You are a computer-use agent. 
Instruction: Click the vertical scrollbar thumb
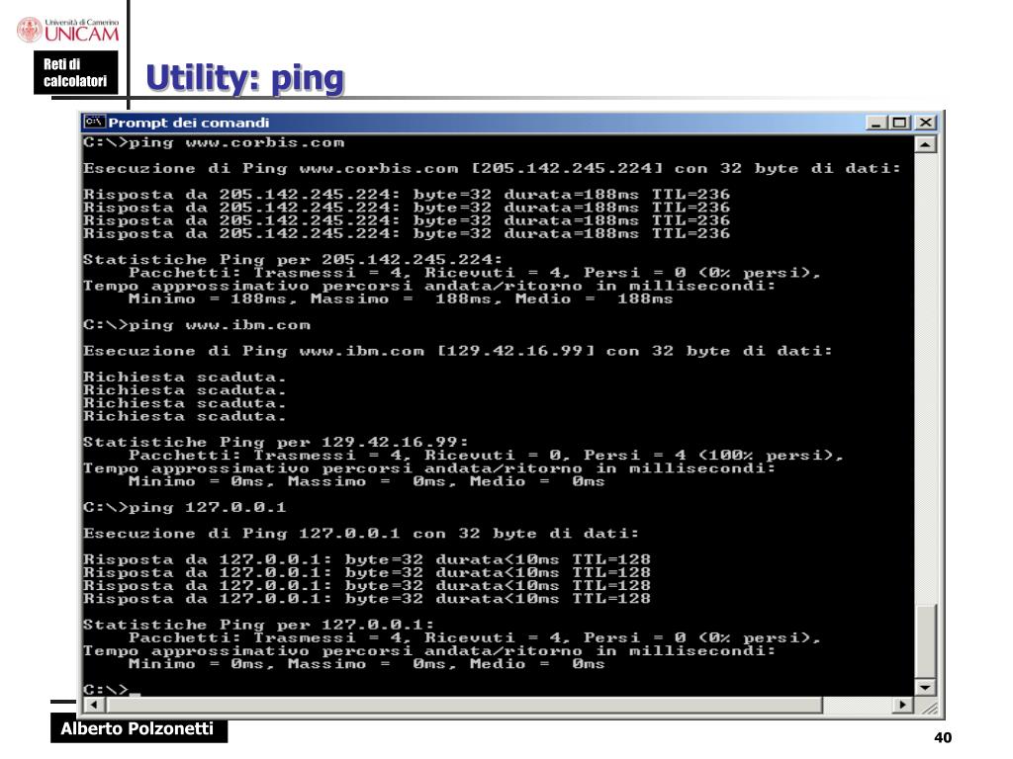pos(925,641)
